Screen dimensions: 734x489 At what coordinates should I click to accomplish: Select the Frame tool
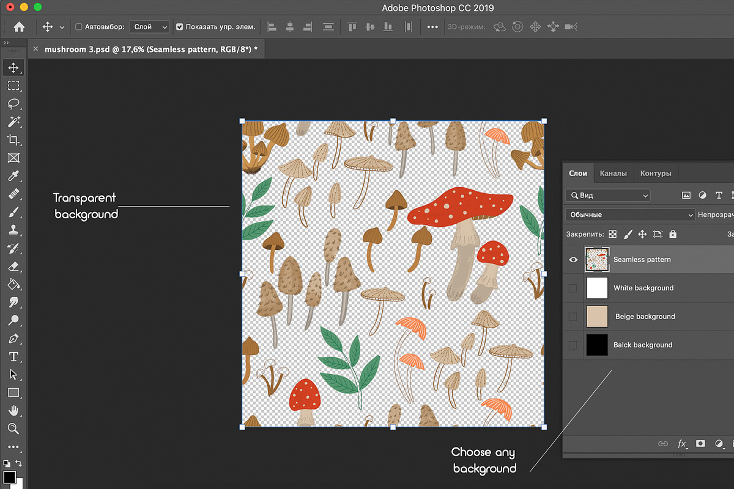pyautogui.click(x=13, y=158)
